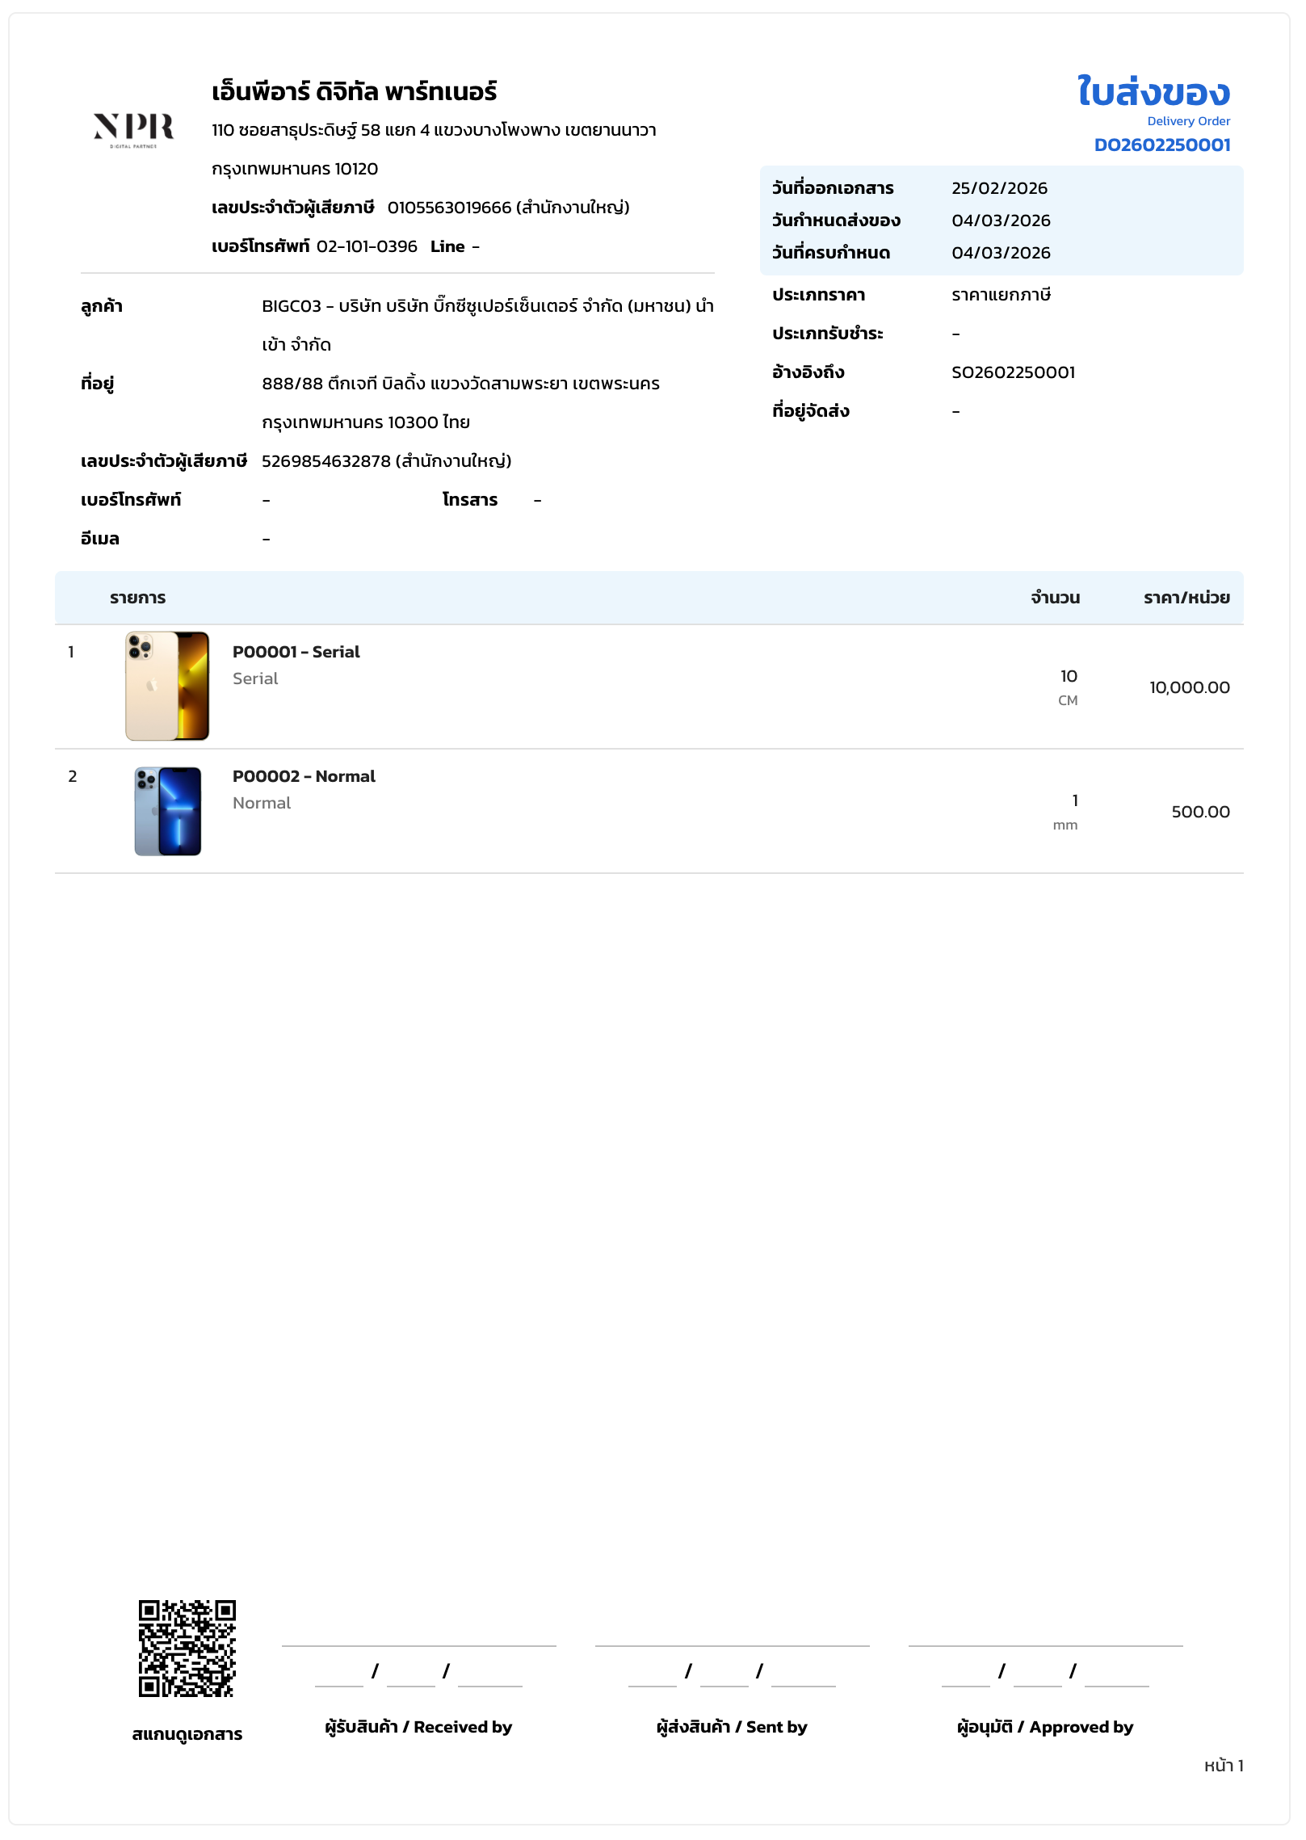Click the ราคา/หน่วย column header
Screen dimensions: 1306x1840
[x=1186, y=598]
